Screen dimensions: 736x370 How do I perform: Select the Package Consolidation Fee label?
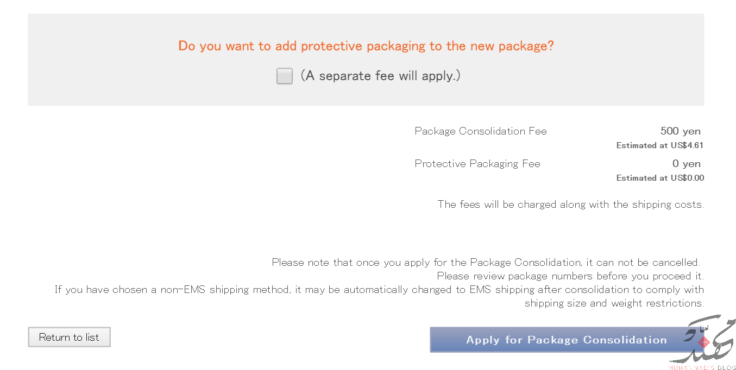click(481, 131)
